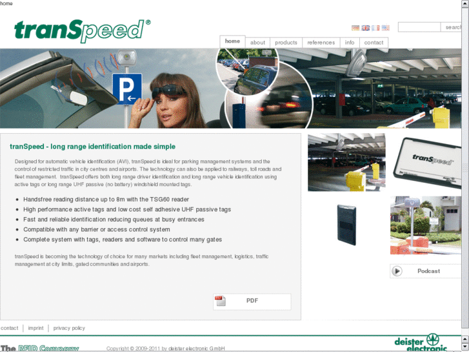This screenshot has width=469, height=352.
Task: Click the gated community entrance thumbnail
Action: [426, 225]
